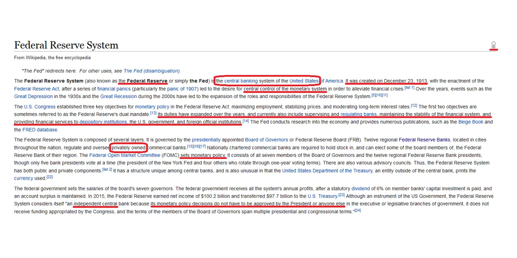517x258 pixels.
Task: Follow the financial panics link
Action: (x=114, y=89)
